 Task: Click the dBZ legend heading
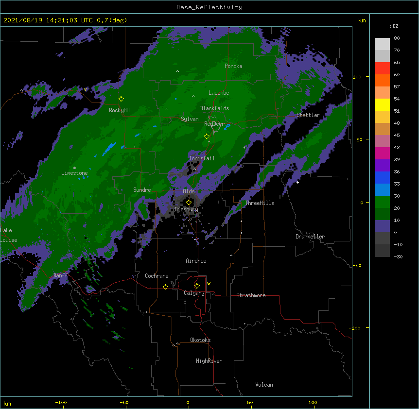coord(394,26)
